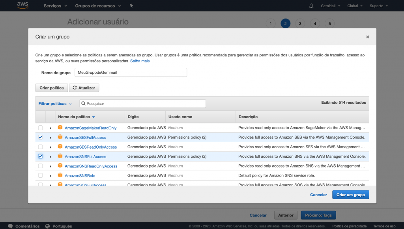Go to wizard step 1

[x=271, y=23]
